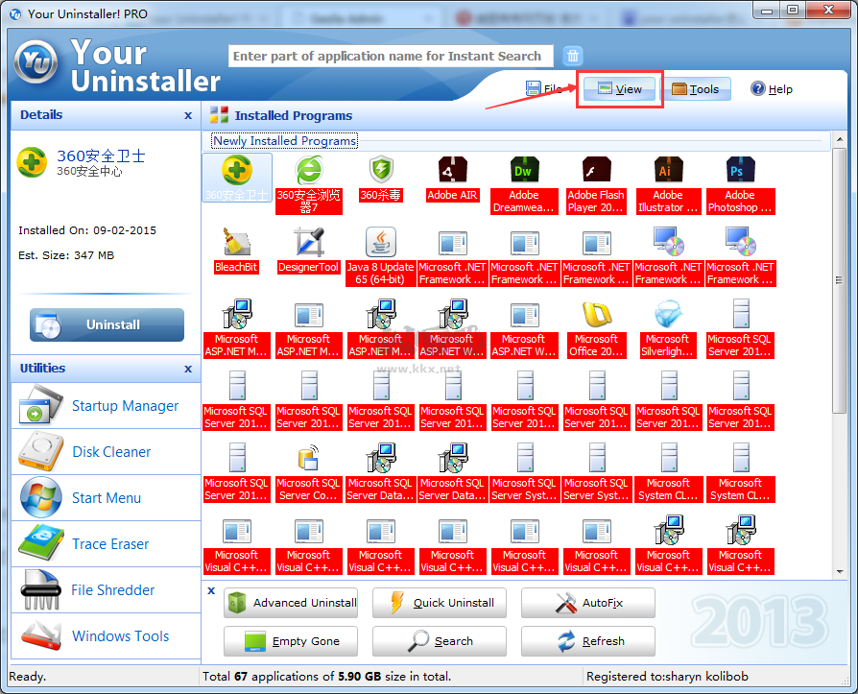The width and height of the screenshot is (858, 694).
Task: Select the Adobe AIR application
Action: click(x=452, y=179)
